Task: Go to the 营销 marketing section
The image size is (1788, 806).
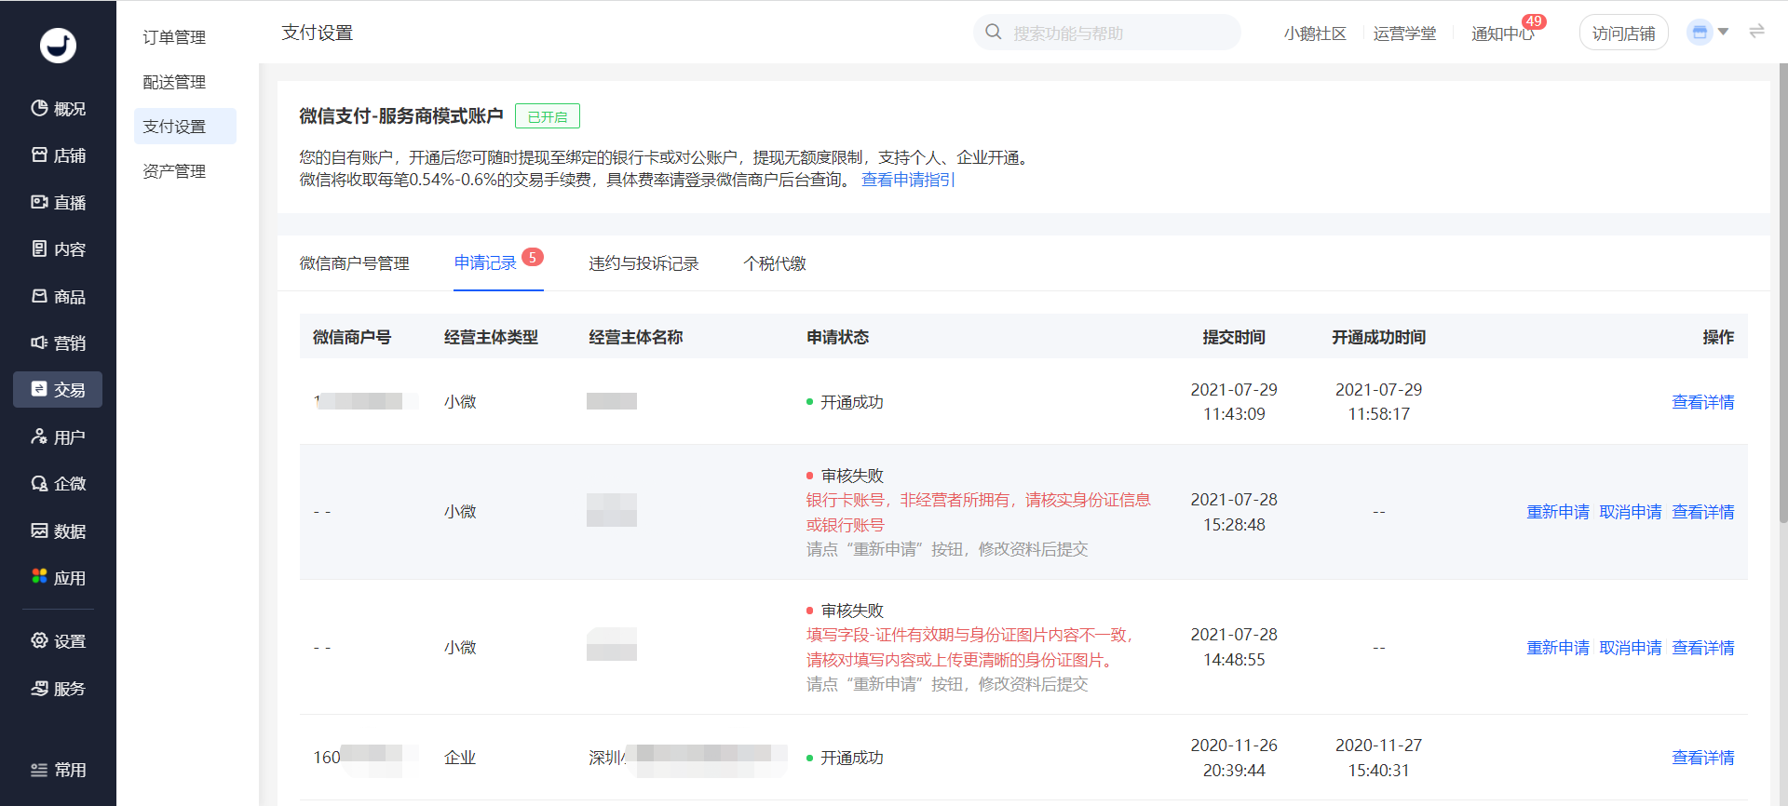Action: click(58, 343)
